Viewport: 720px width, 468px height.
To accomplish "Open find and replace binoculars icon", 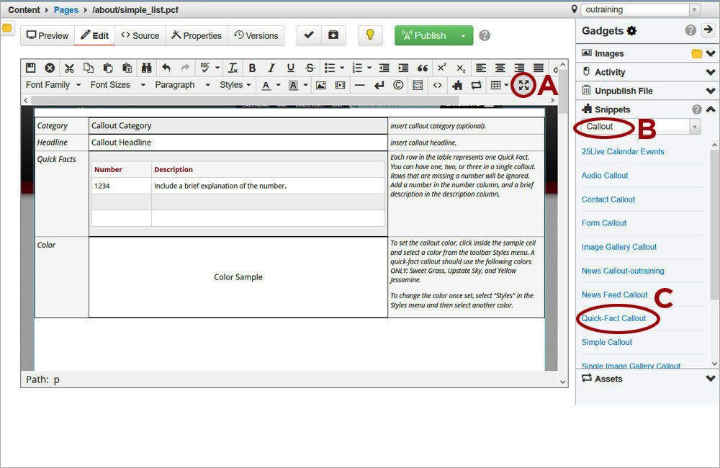I will (146, 68).
